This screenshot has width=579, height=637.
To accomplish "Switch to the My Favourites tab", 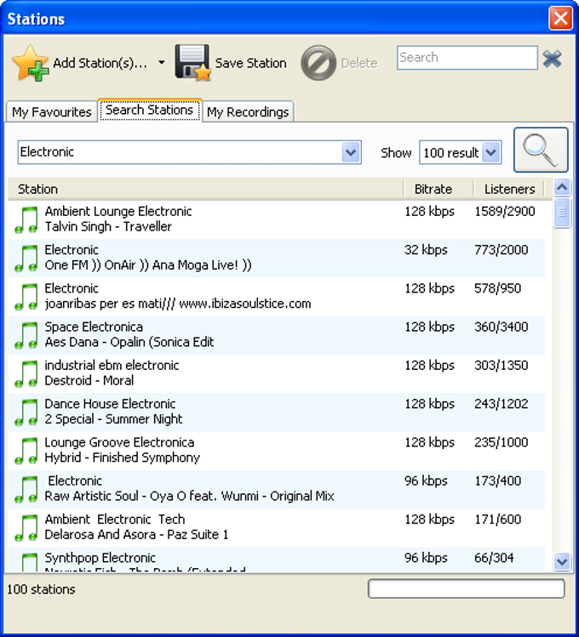I will coord(52,111).
